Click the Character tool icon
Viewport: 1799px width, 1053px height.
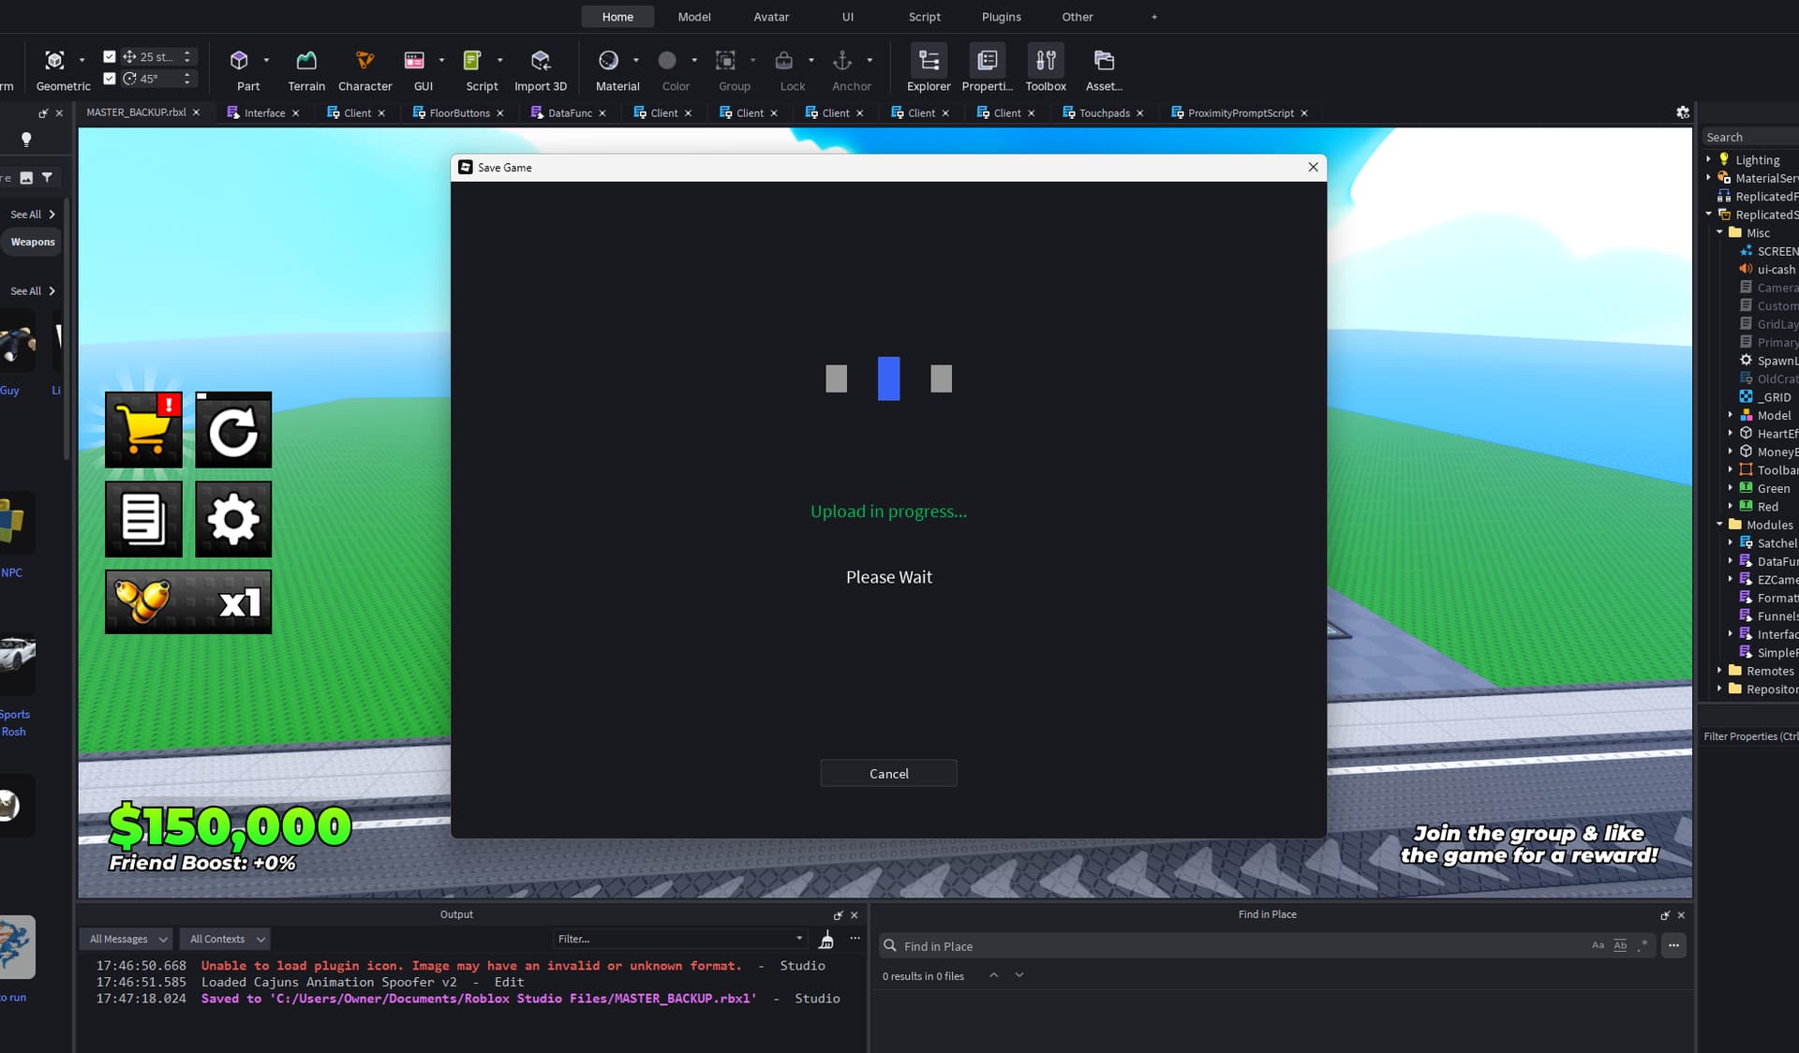click(x=364, y=61)
